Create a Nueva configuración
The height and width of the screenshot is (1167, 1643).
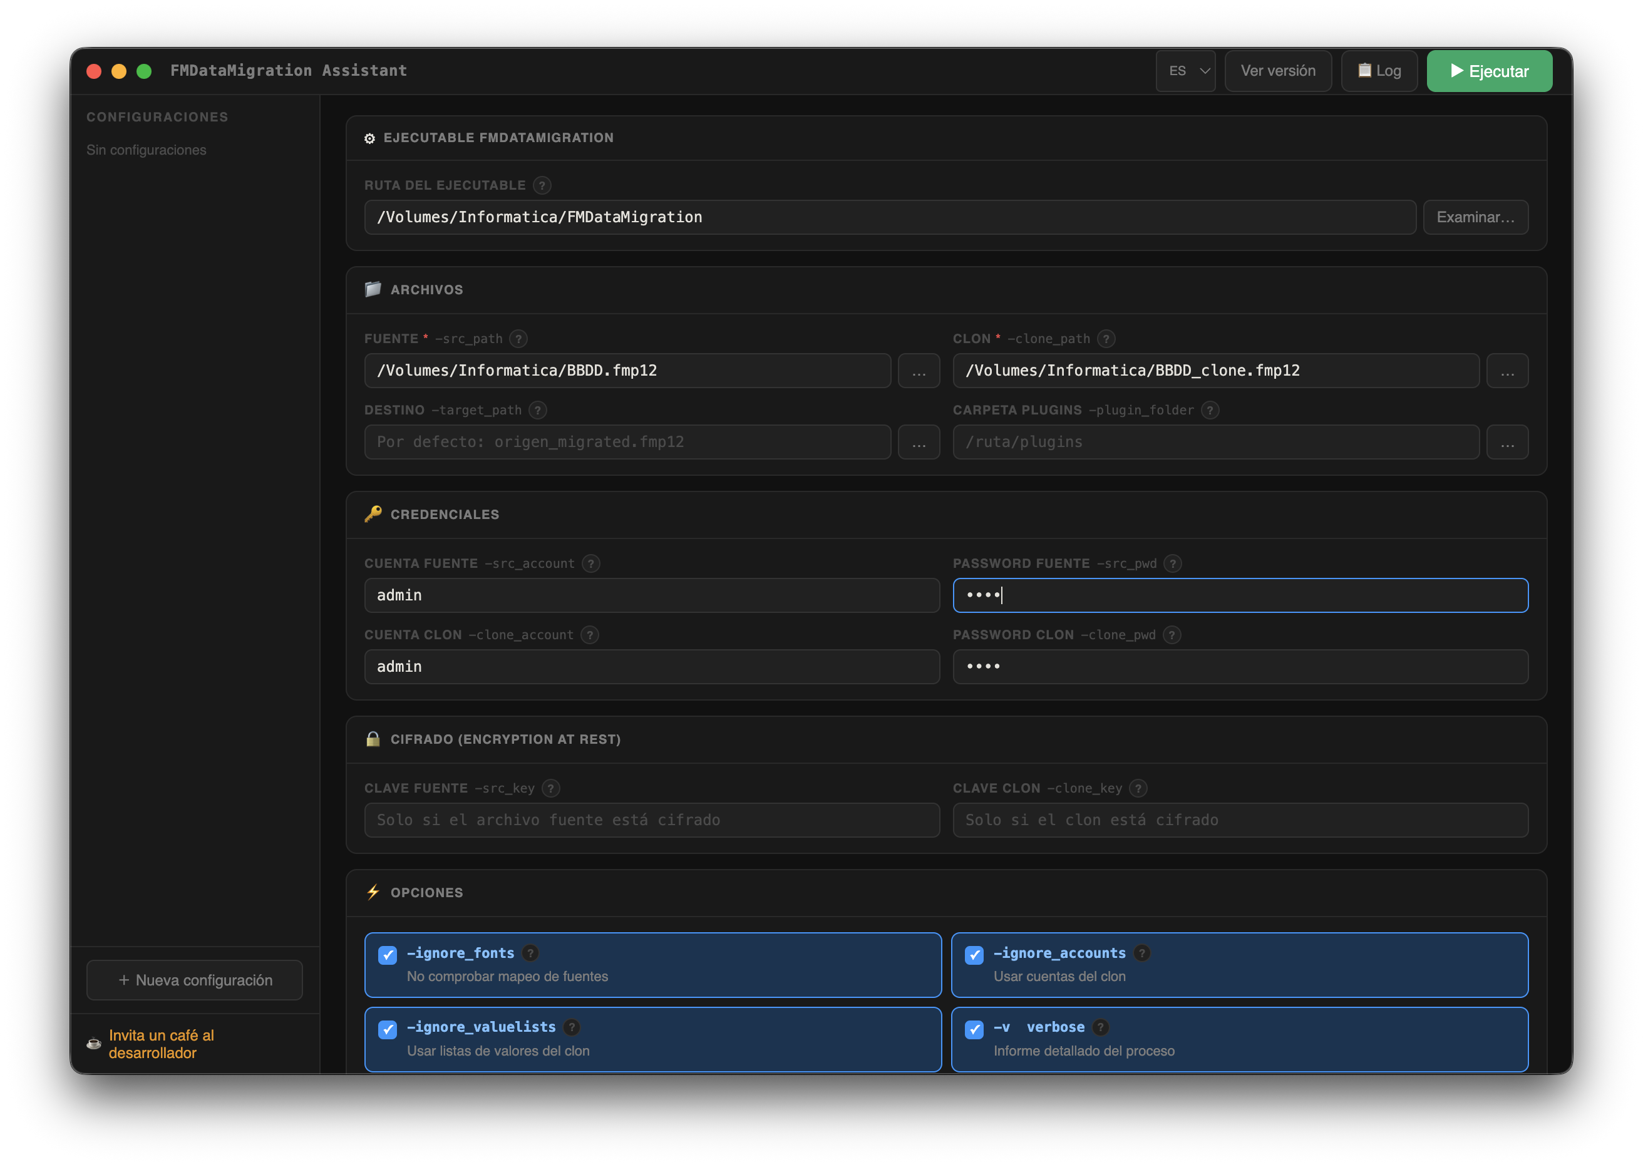[x=195, y=981]
